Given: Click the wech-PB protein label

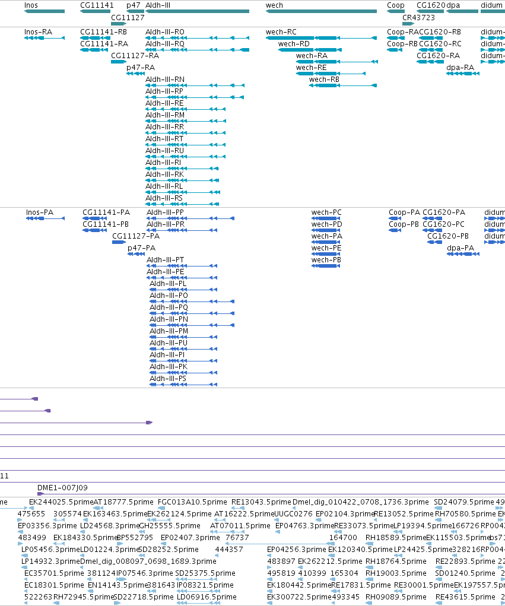Looking at the screenshot, I should 326,260.
